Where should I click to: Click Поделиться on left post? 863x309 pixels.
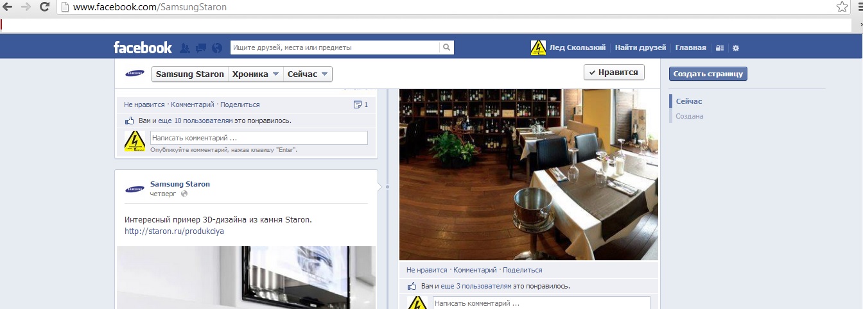240,104
